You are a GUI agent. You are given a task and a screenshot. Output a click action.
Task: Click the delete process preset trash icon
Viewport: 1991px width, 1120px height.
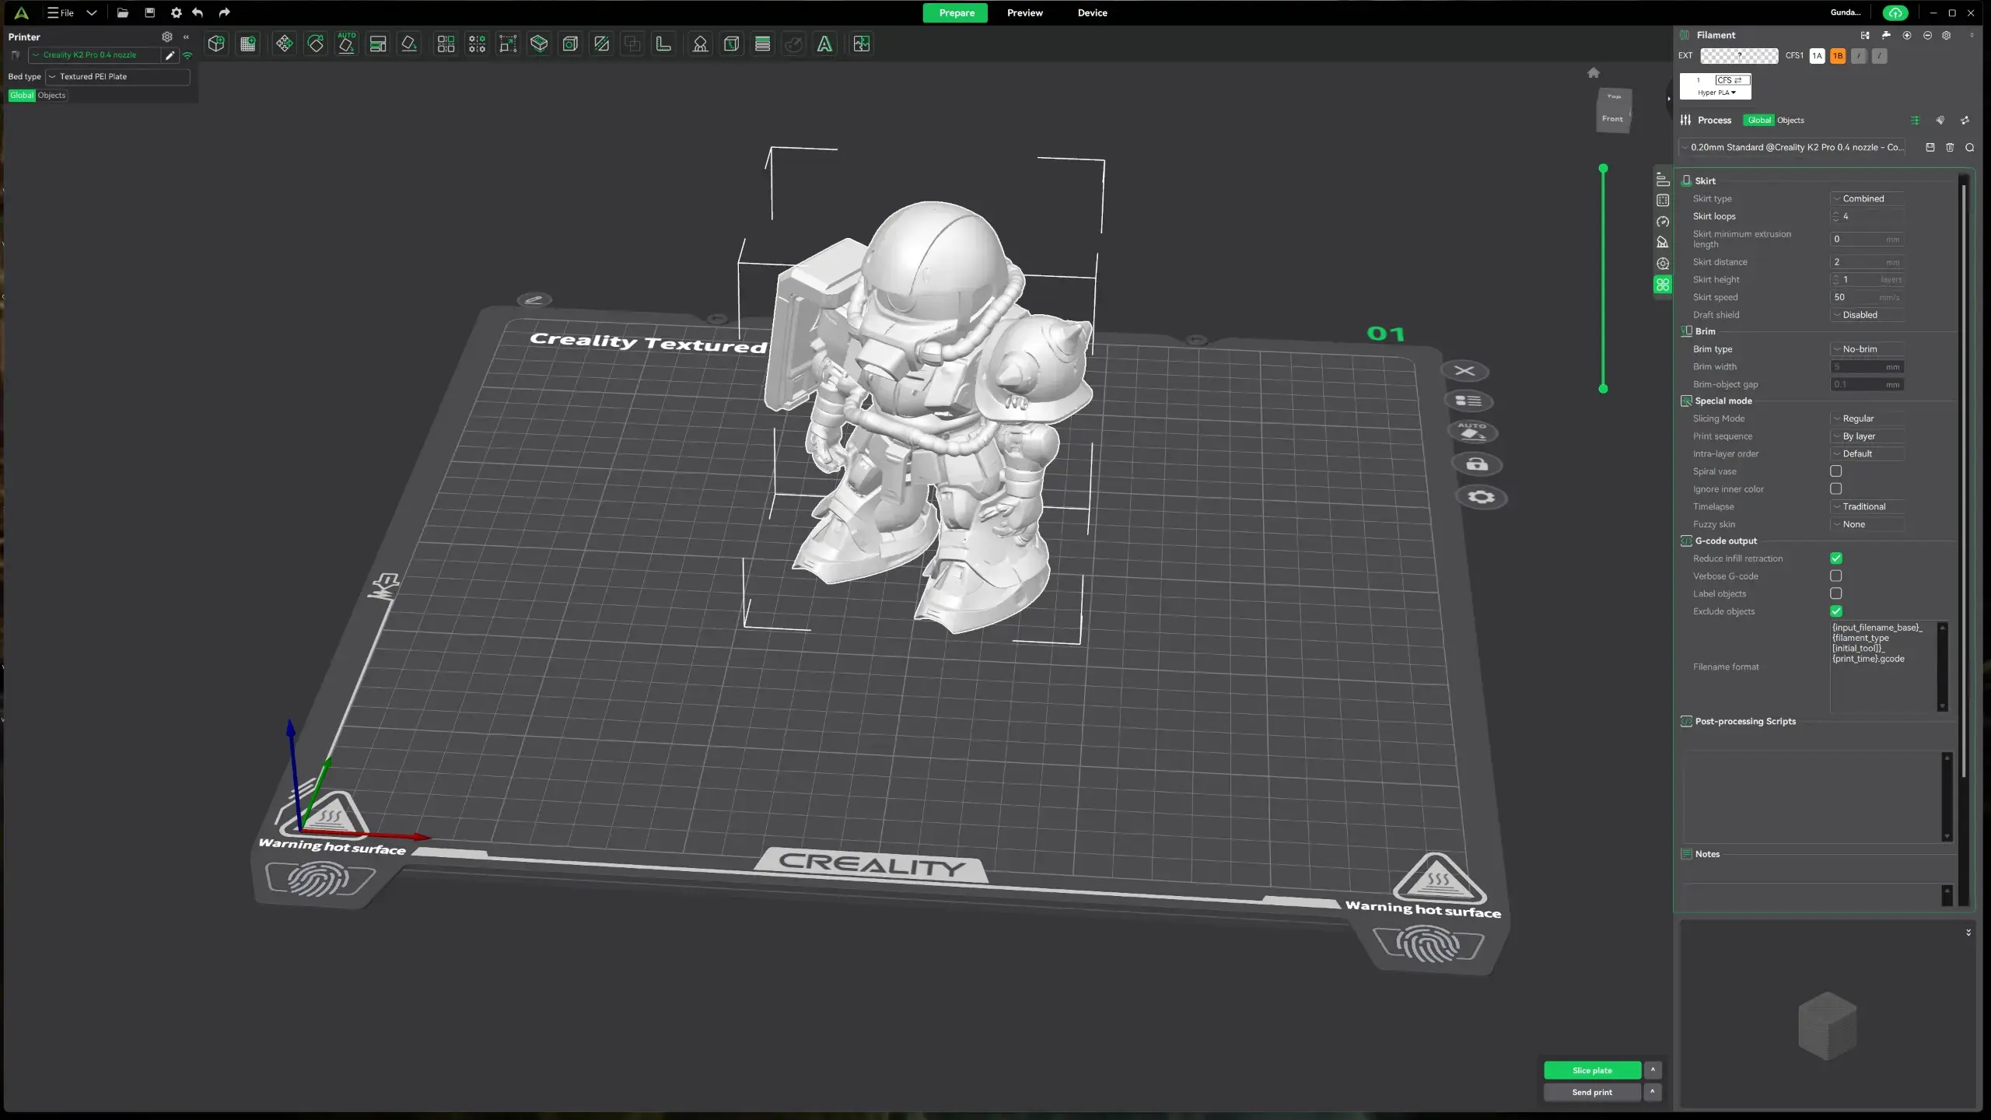[x=1950, y=147]
